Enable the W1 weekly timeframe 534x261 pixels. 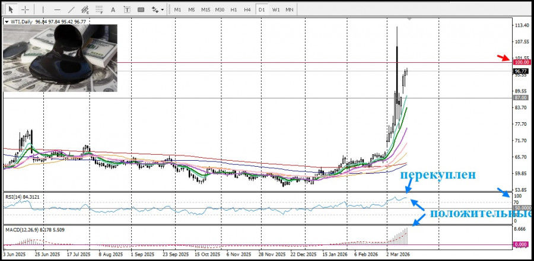tap(276, 9)
